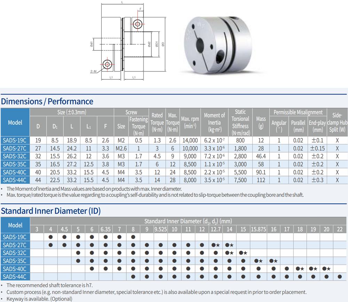Click the "2-M" label in the drawing
The height and width of the screenshot is (302, 348).
tap(93, 71)
